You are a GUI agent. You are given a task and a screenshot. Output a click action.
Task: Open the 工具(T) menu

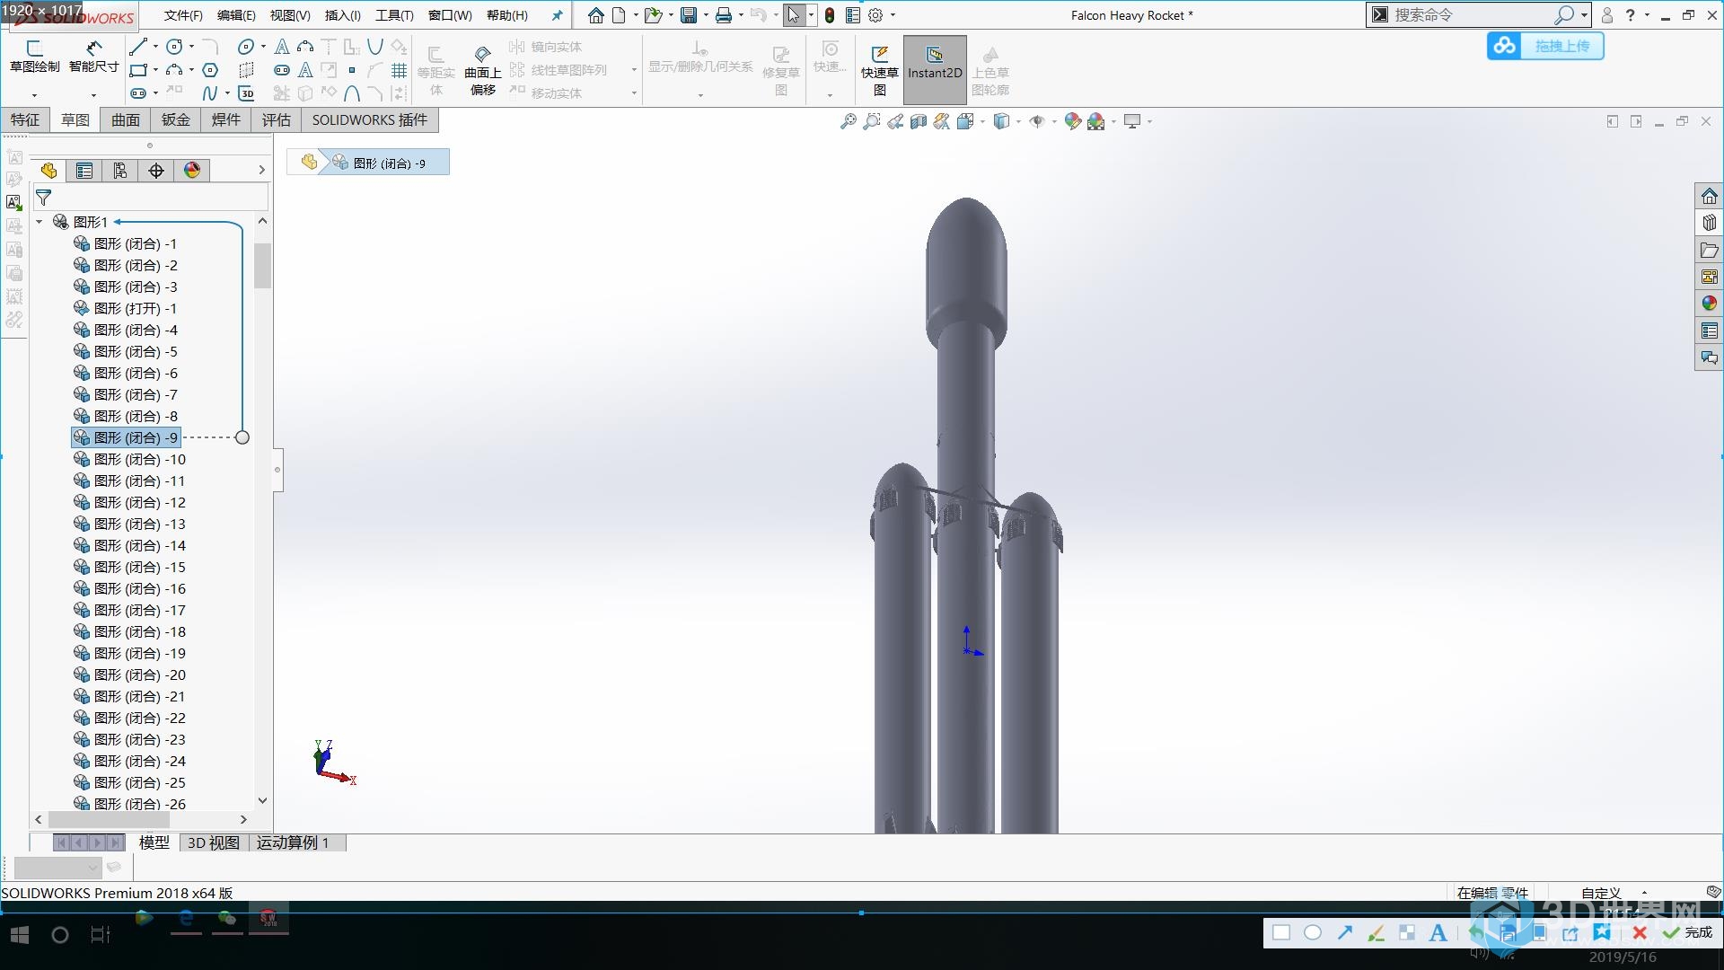pos(394,15)
